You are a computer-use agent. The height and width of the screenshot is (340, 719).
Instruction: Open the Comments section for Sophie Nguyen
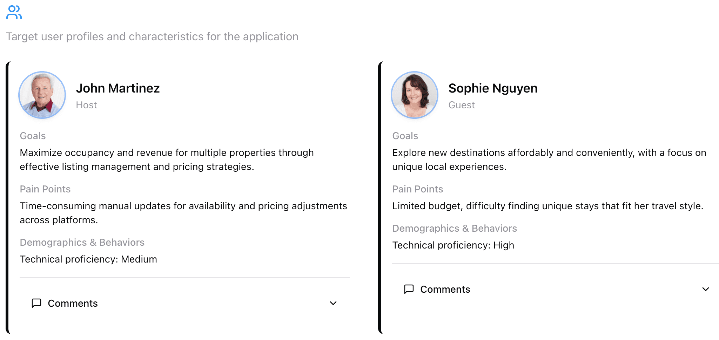pos(445,289)
